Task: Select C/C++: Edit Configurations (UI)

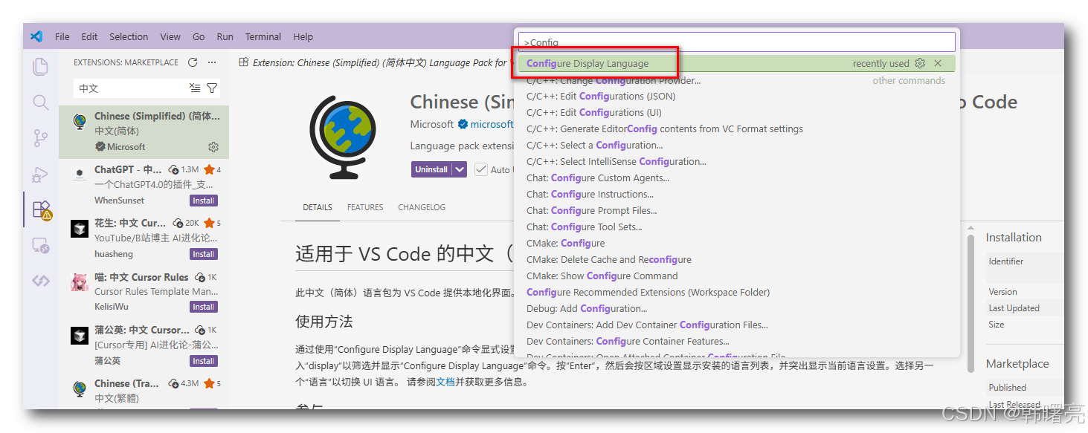Action: [x=737, y=113]
